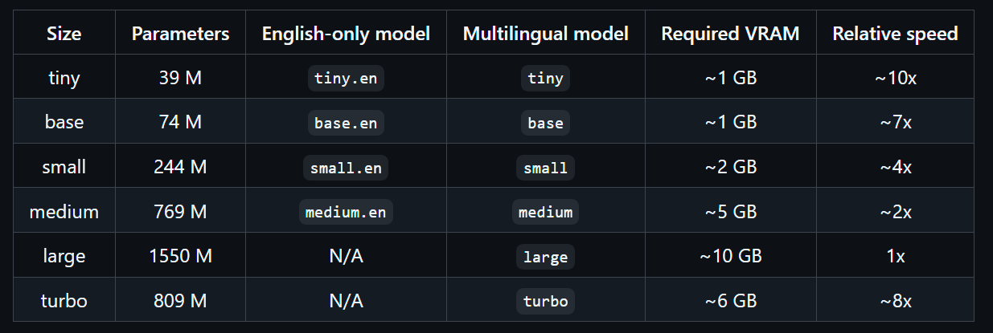Click the medium.en model code label
Image resolution: width=993 pixels, height=333 pixels.
tap(346, 213)
